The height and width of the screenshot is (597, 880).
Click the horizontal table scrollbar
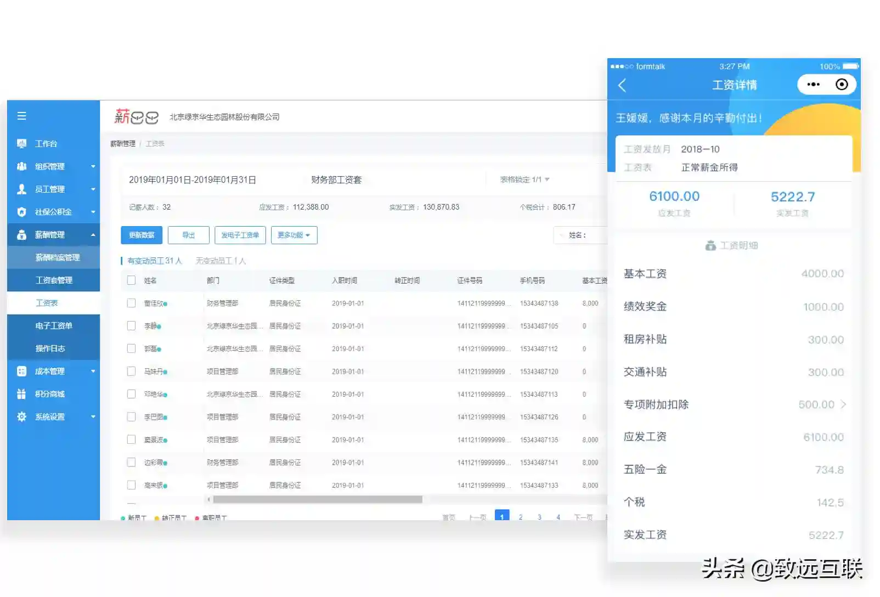(318, 499)
